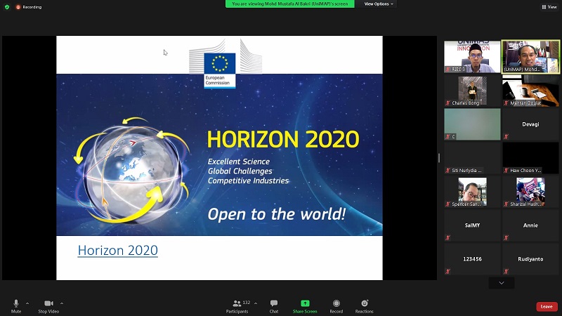Select the 123456 participant tile
Image resolution: width=562 pixels, height=316 pixels.
click(472, 259)
